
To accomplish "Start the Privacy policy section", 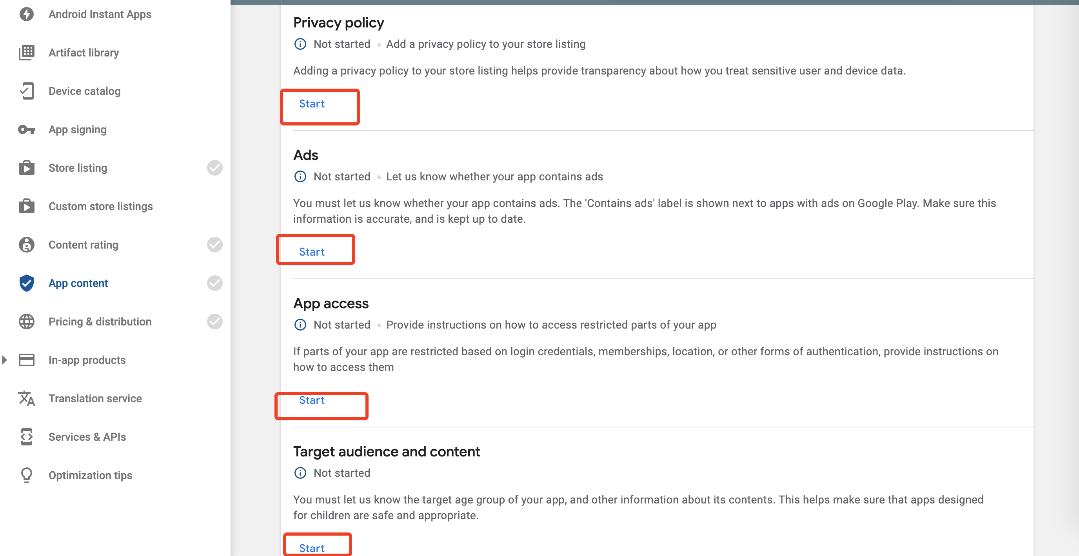I will [312, 104].
